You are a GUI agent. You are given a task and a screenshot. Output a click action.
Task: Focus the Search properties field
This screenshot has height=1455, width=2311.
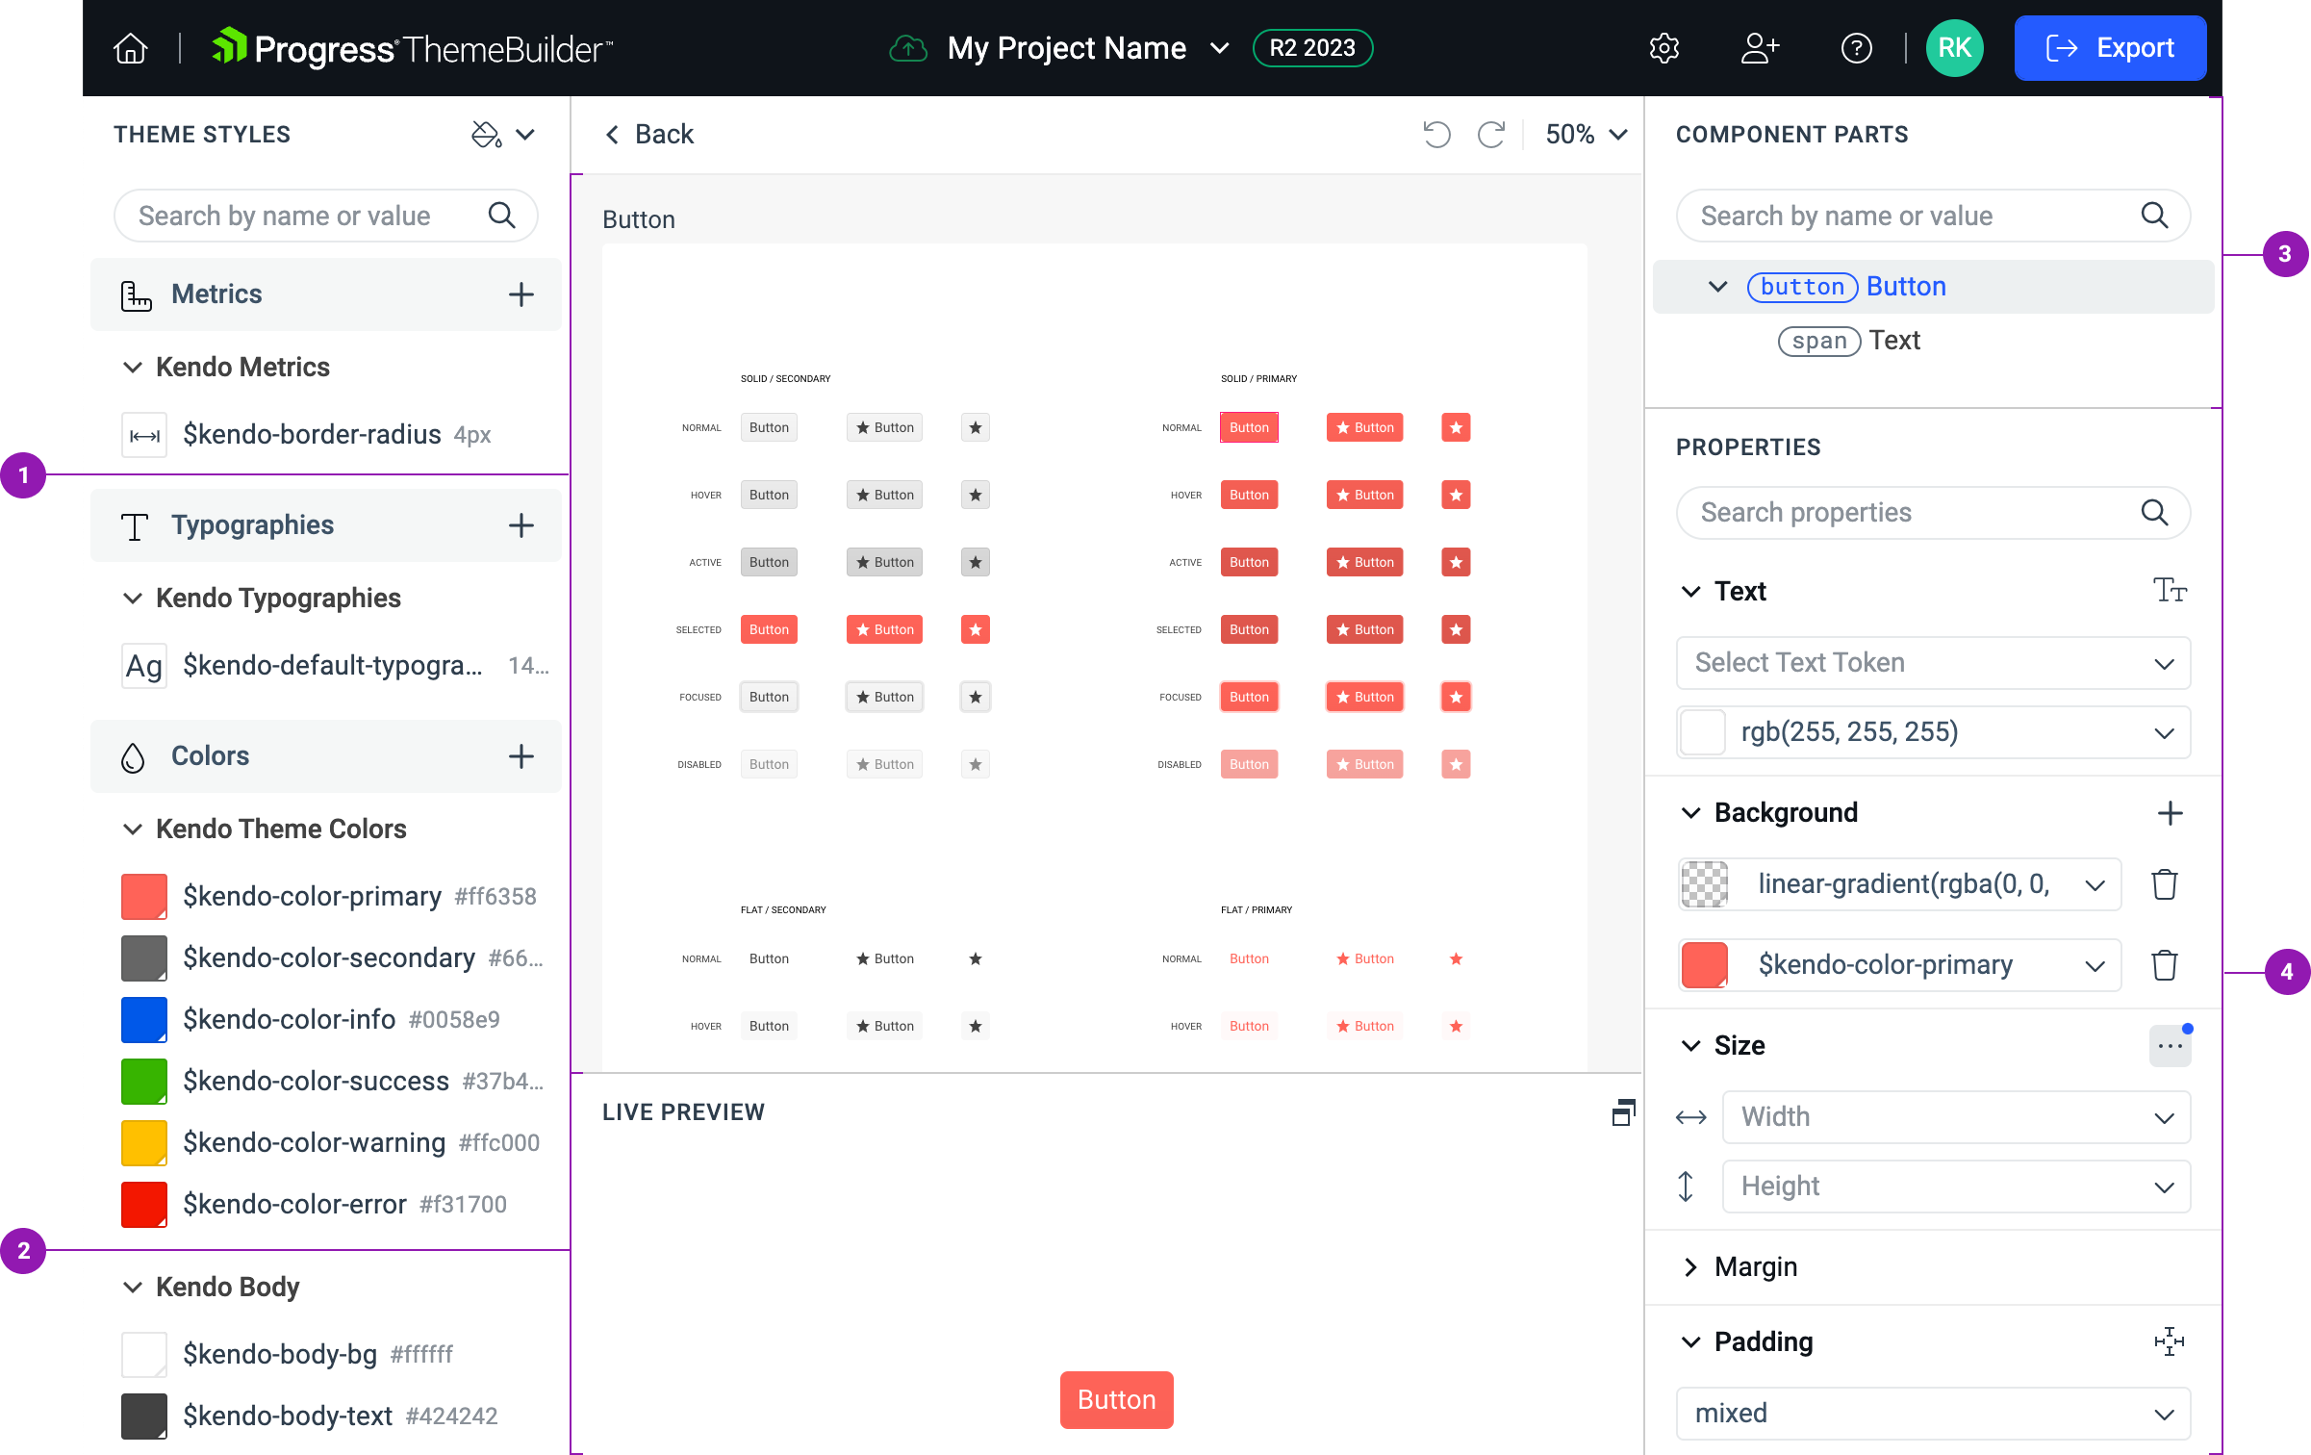(1933, 512)
